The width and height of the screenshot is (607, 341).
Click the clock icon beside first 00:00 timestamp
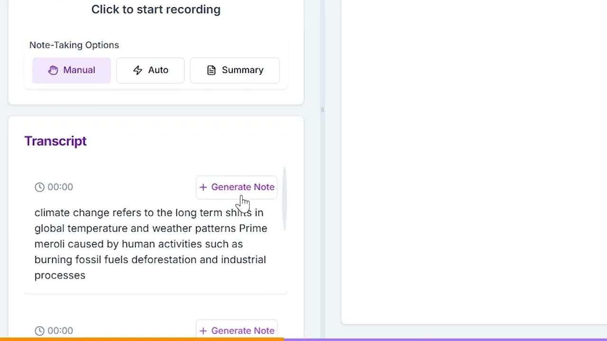point(39,187)
